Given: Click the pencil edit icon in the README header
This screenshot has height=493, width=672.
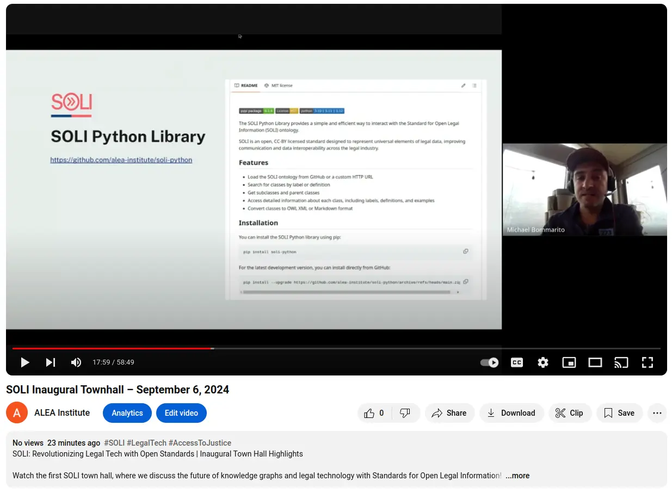Looking at the screenshot, I should (464, 85).
